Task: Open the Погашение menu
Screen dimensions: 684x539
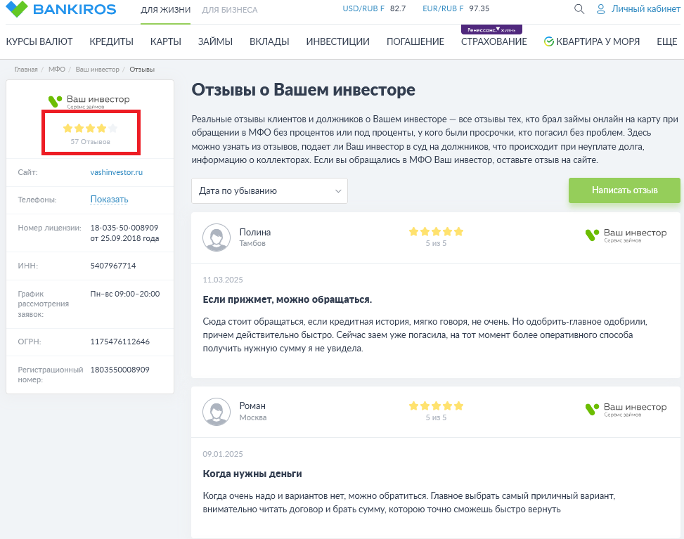Action: [415, 42]
